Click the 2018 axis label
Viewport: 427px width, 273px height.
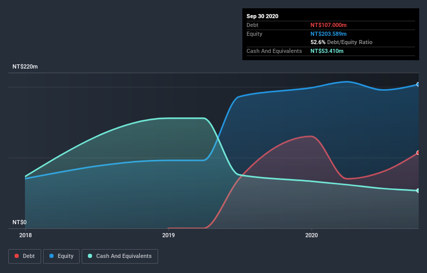point(25,235)
